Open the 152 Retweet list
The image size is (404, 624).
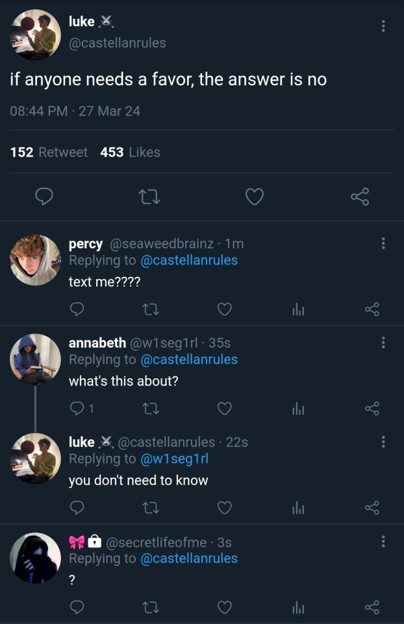pos(49,152)
